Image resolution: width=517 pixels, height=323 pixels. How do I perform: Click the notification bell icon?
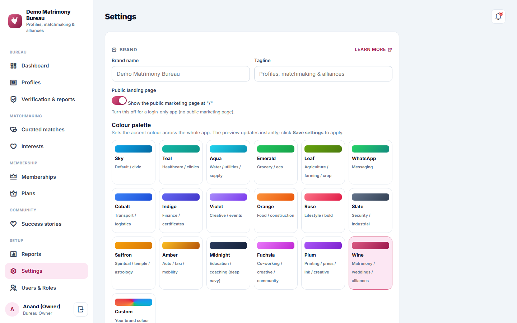click(x=498, y=17)
